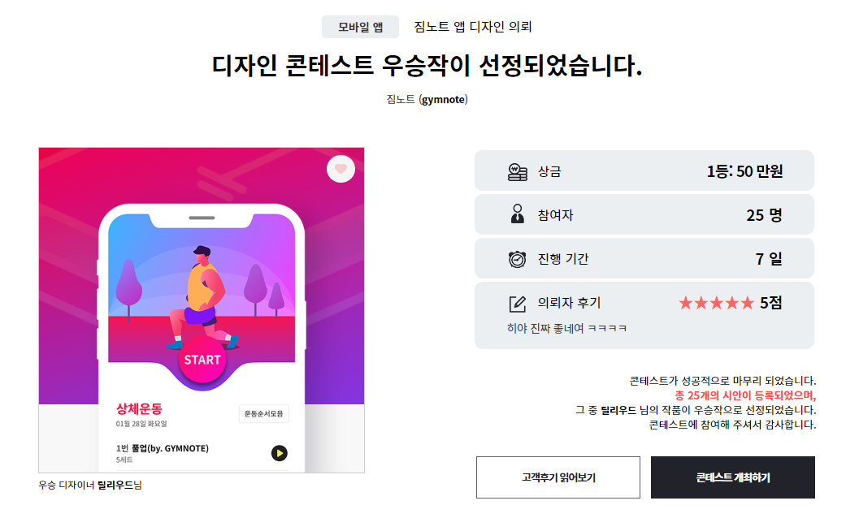The image size is (846, 518).
Task: Click the pink START circle in mockup
Action: 202,360
